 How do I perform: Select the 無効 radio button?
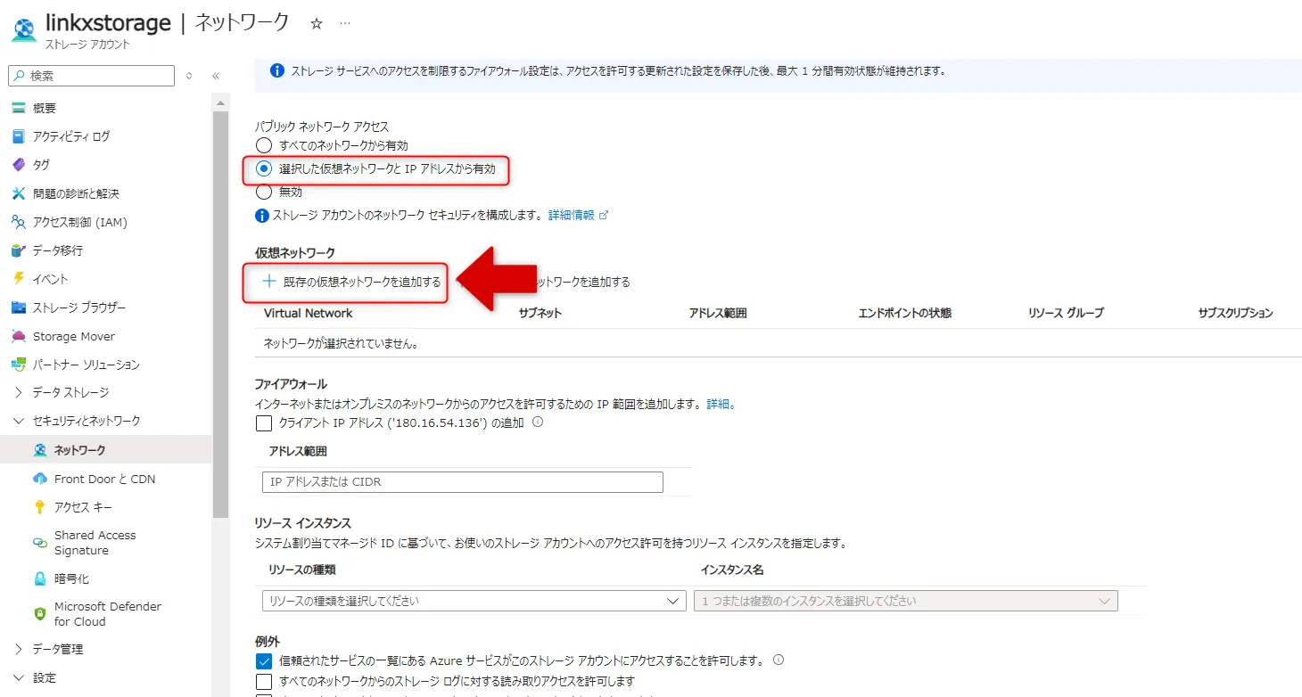[x=263, y=192]
